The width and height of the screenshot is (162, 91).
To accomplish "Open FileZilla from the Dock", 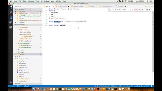I will [x=95, y=89].
